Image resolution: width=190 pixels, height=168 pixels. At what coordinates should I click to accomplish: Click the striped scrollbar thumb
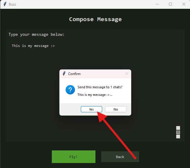pyautogui.click(x=178, y=132)
